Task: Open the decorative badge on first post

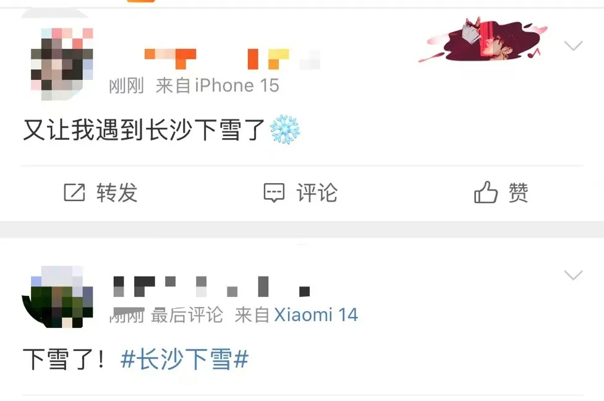Action: [483, 40]
